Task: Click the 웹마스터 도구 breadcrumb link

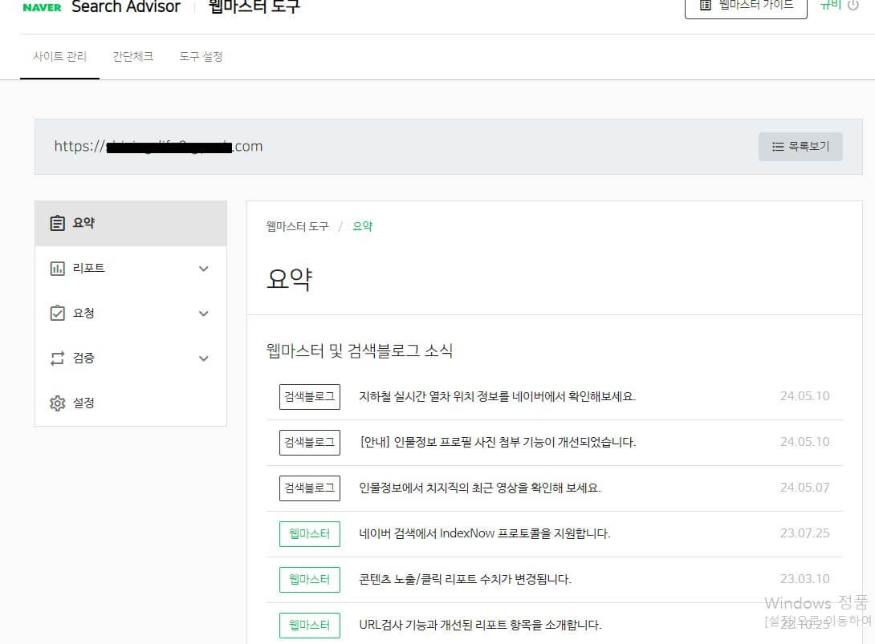Action: click(x=299, y=226)
